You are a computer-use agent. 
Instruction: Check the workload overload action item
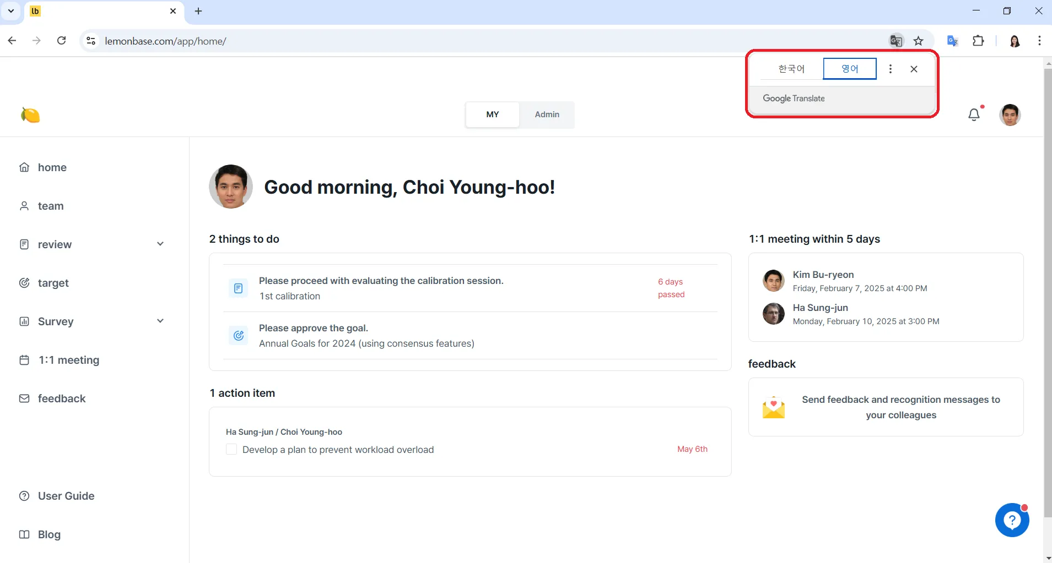point(231,449)
